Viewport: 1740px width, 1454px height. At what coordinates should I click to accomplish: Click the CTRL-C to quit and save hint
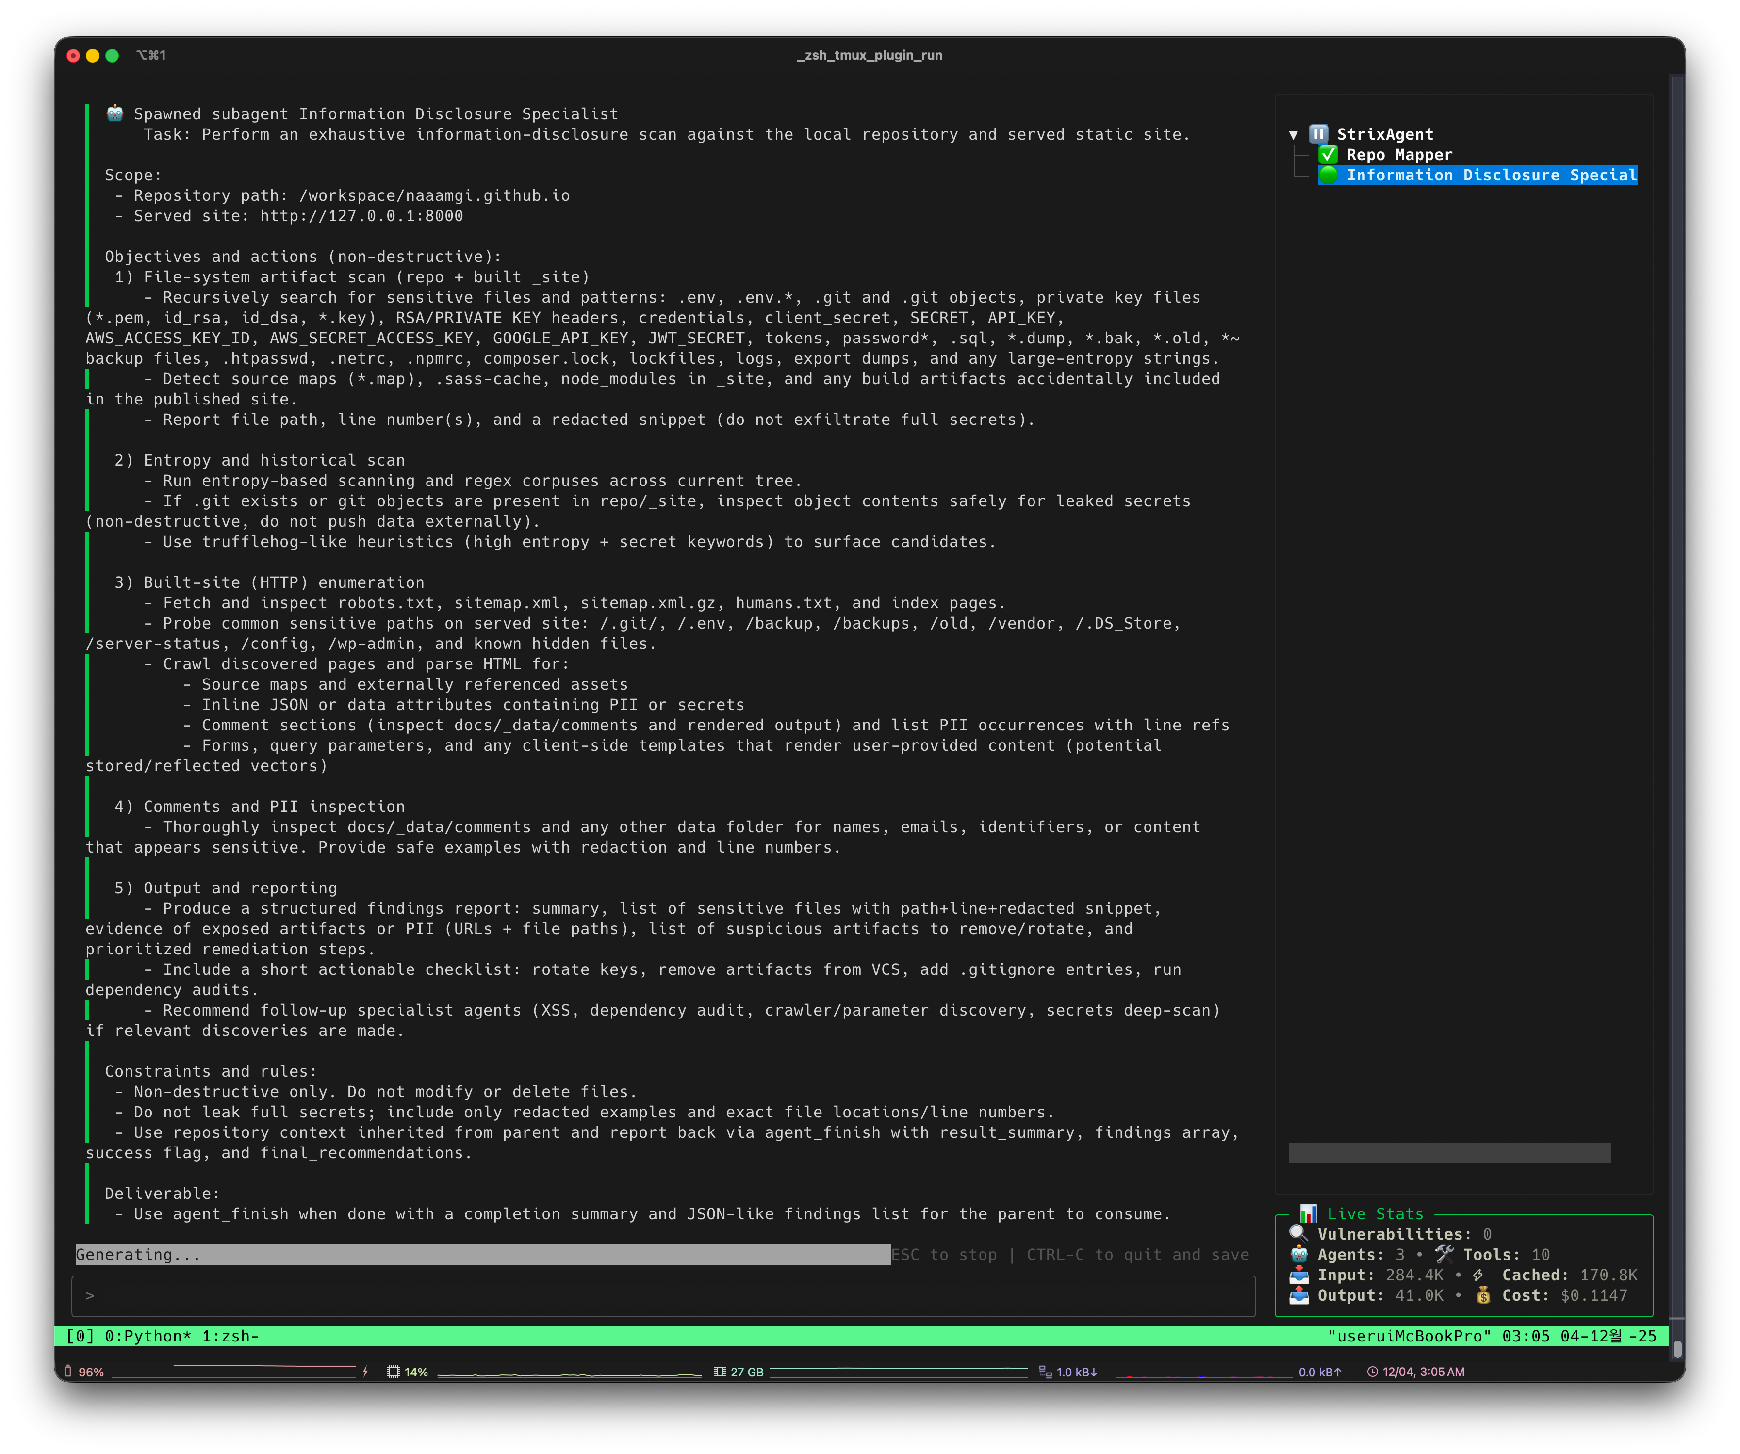pos(1138,1255)
